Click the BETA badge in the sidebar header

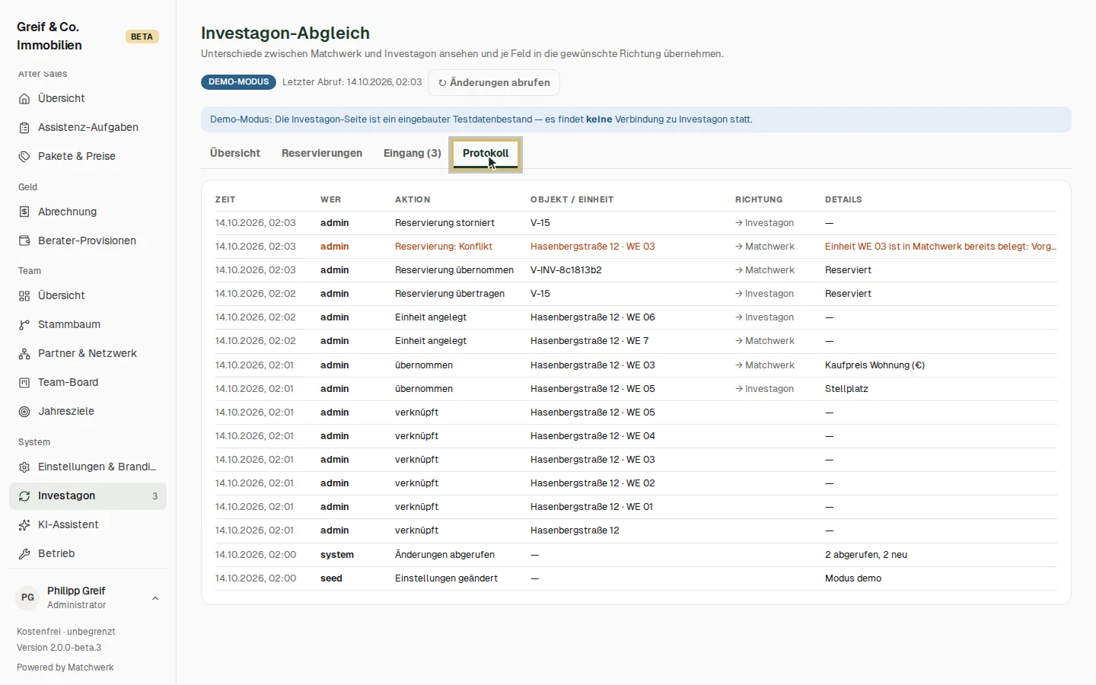142,37
